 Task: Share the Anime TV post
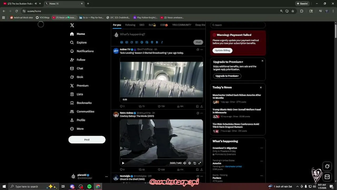pos(202,106)
